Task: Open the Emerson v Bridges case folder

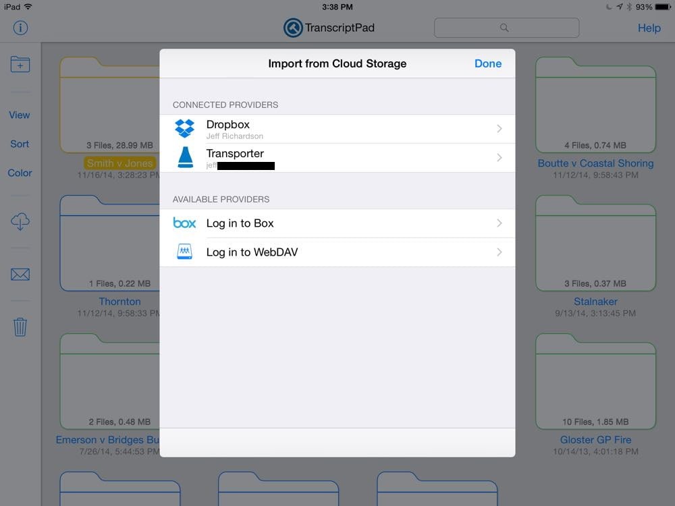Action: click(110, 381)
